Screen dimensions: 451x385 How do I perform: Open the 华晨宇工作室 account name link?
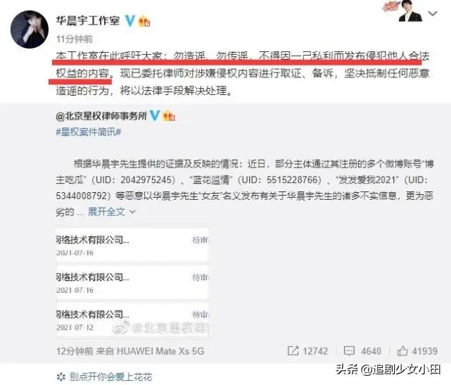tap(88, 20)
